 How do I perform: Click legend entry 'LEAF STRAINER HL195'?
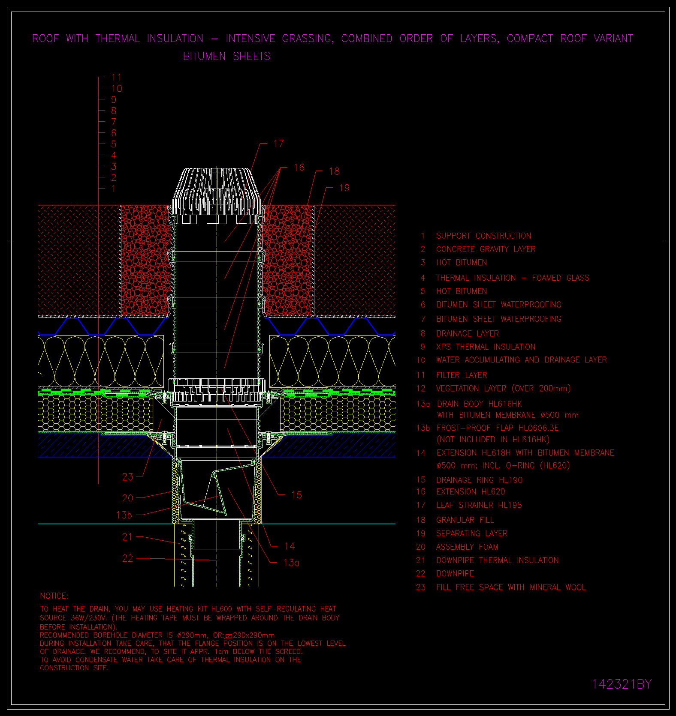(479, 505)
